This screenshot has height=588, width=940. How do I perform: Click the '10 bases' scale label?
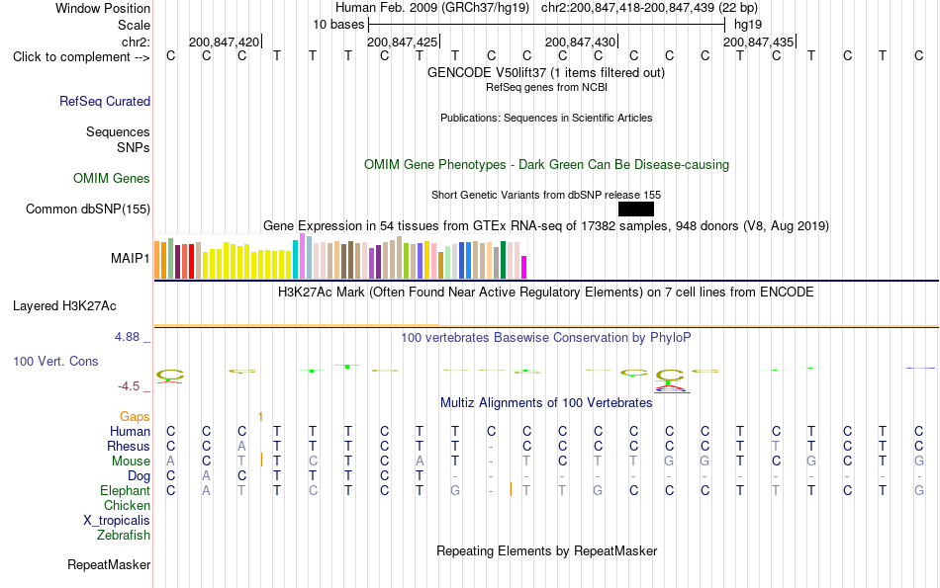pyautogui.click(x=338, y=25)
